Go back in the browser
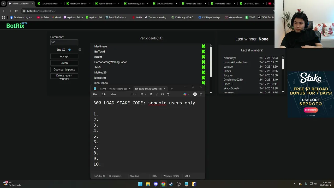This screenshot has height=188, width=334. 4,11
